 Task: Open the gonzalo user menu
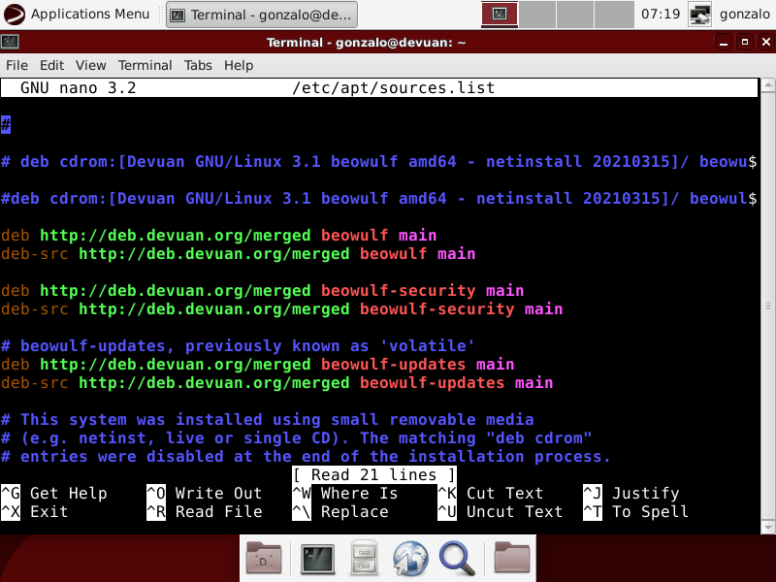click(x=744, y=14)
